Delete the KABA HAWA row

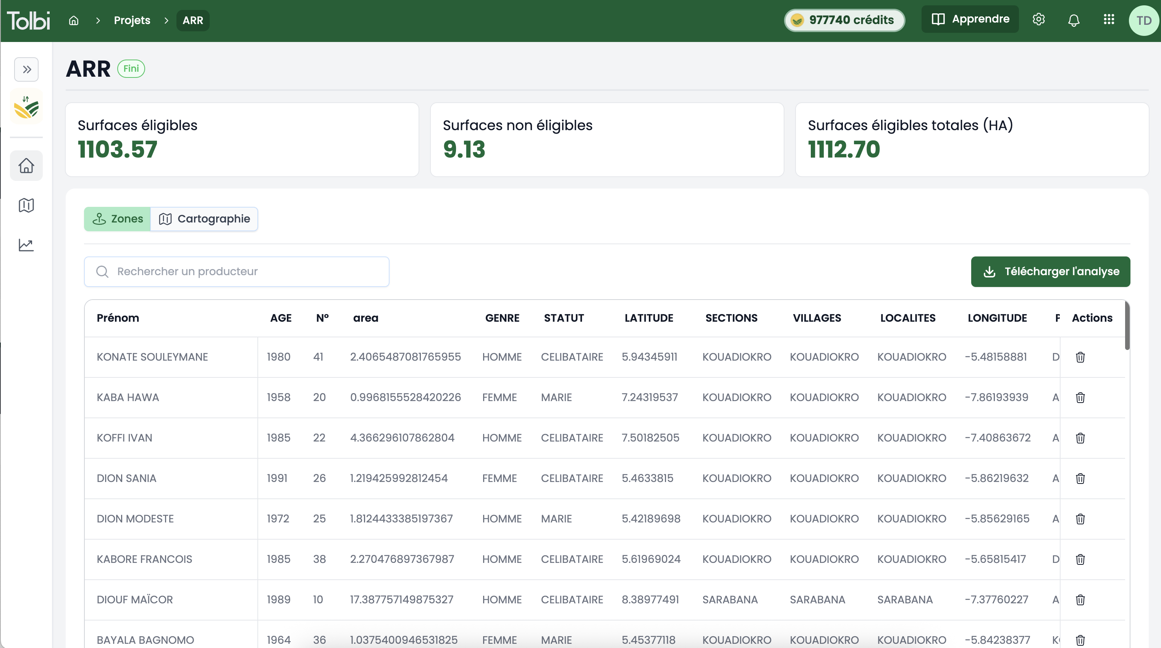click(x=1080, y=398)
